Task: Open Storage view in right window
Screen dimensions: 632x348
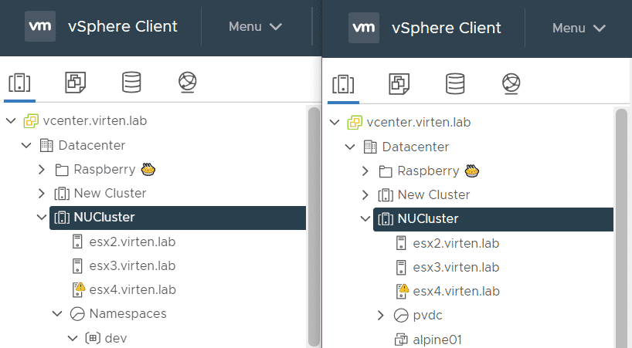Action: coord(455,83)
